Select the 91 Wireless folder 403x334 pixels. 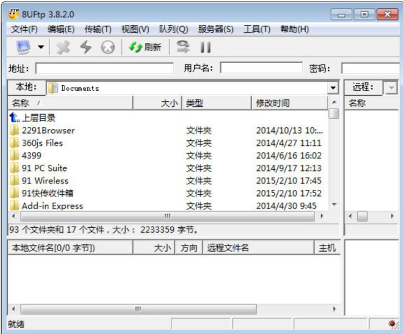pos(45,181)
